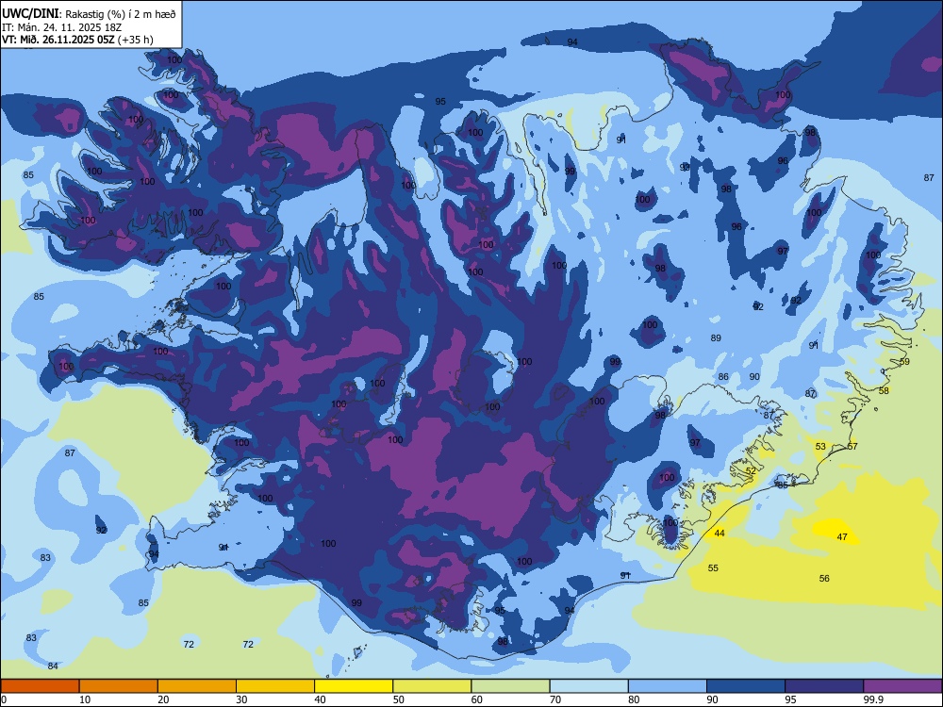Click the map value '56'
Screen dimensions: 943x707
click(x=824, y=579)
